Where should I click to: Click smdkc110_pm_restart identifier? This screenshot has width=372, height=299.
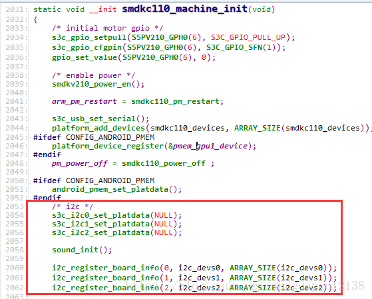(175, 102)
